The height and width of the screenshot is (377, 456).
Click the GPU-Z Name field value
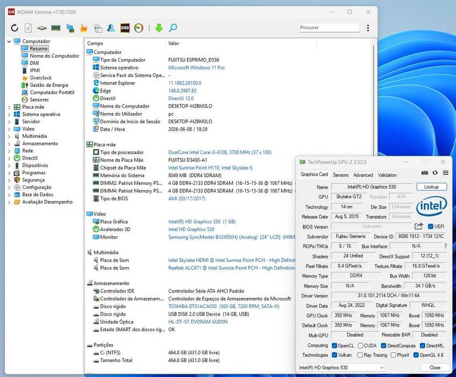pos(372,187)
